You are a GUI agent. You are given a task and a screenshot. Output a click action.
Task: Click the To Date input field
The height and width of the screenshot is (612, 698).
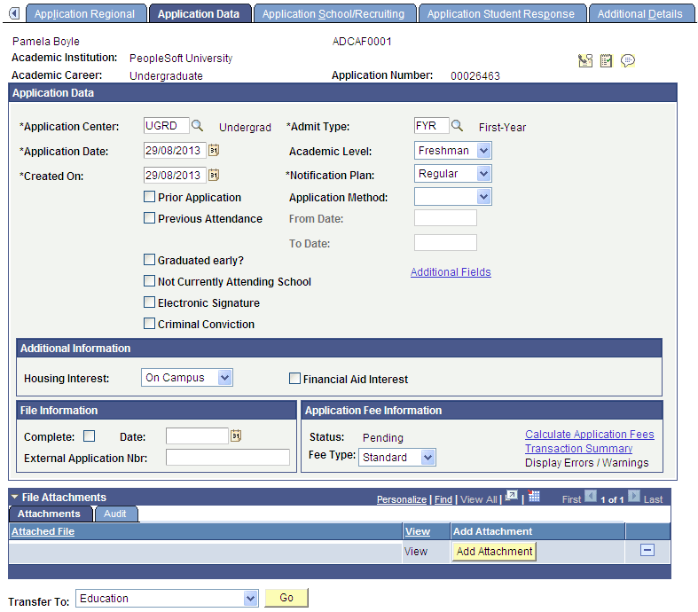[445, 242]
